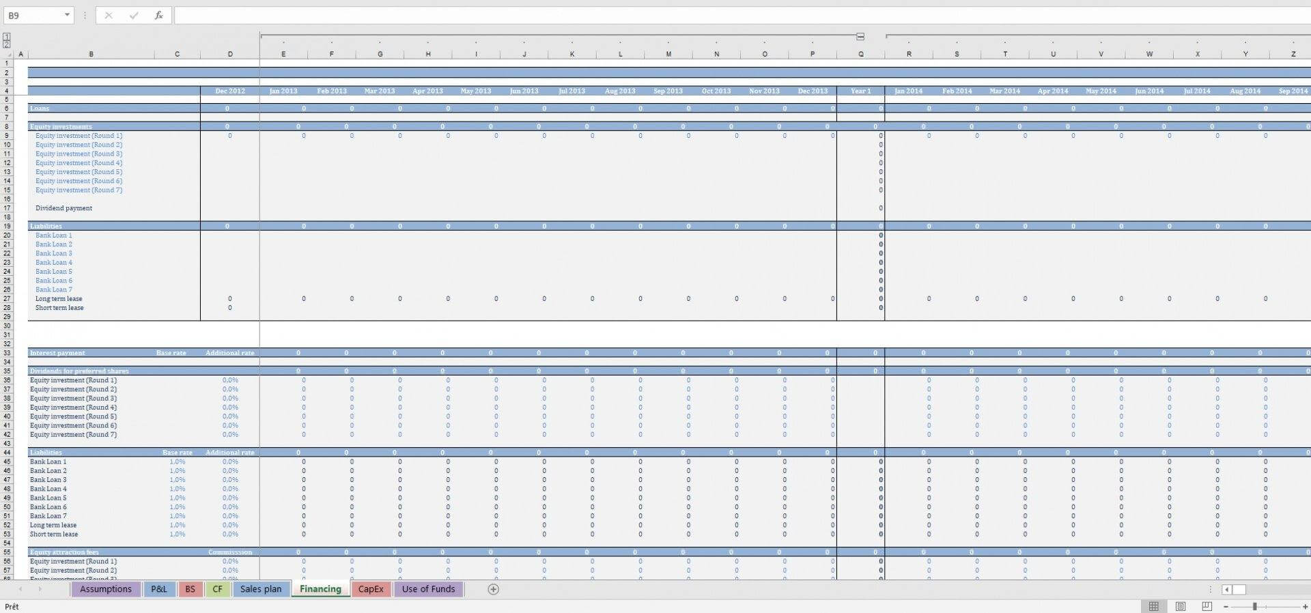This screenshot has width=1311, height=613.
Task: Click the zoom out minus button
Action: coord(1226,606)
